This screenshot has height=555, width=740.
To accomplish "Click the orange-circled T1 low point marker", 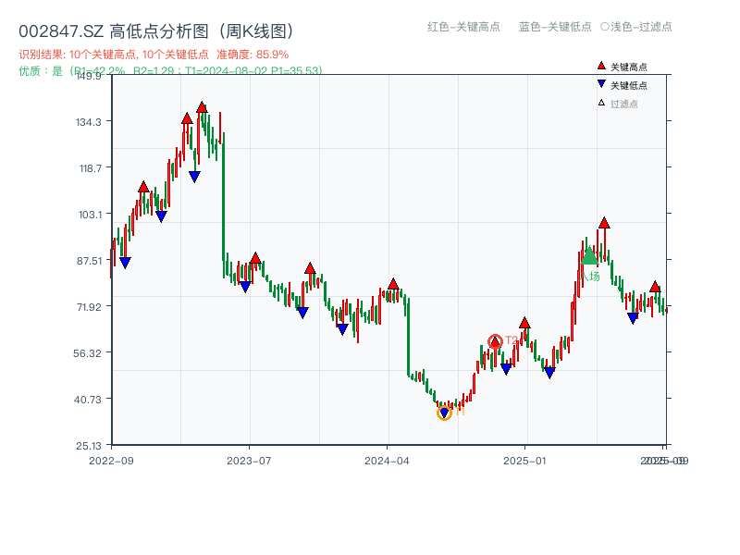I will pos(444,412).
